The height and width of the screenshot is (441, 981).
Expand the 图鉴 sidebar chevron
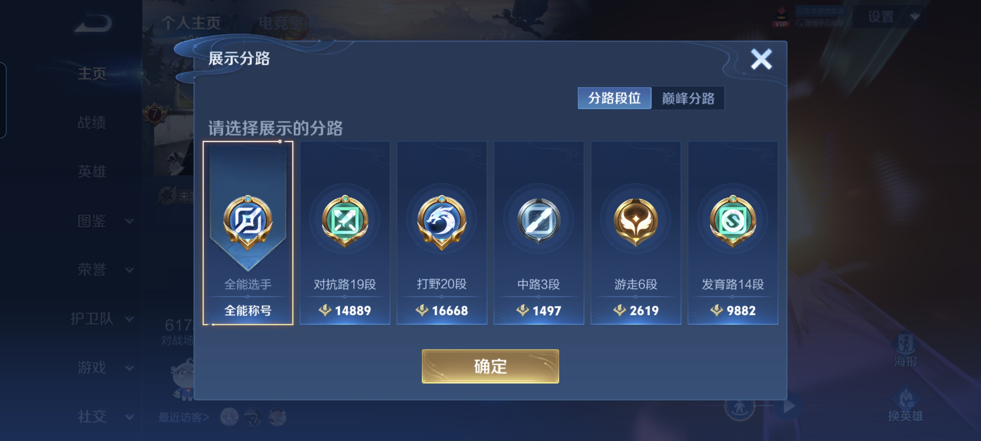point(130,221)
